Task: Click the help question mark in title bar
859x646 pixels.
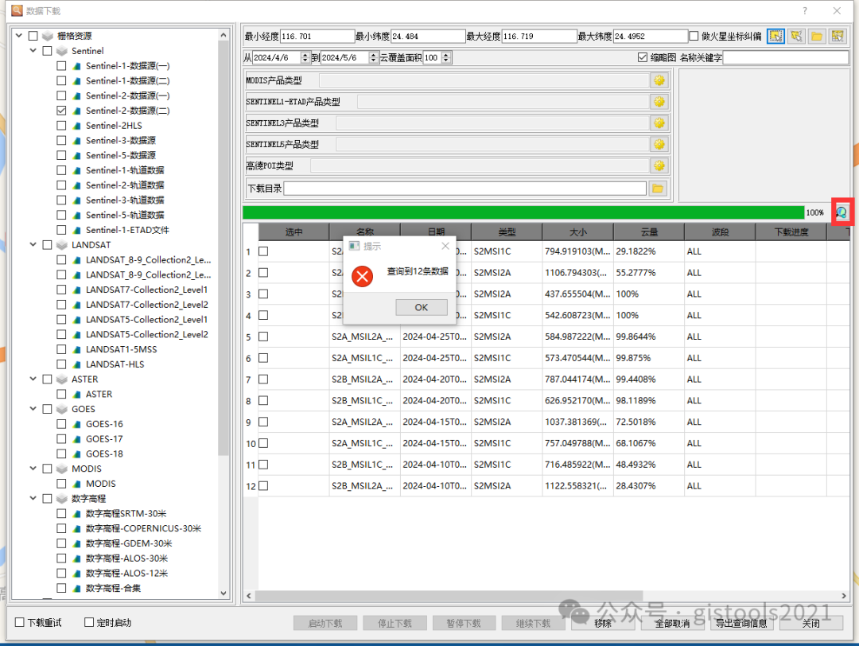Action: (805, 10)
